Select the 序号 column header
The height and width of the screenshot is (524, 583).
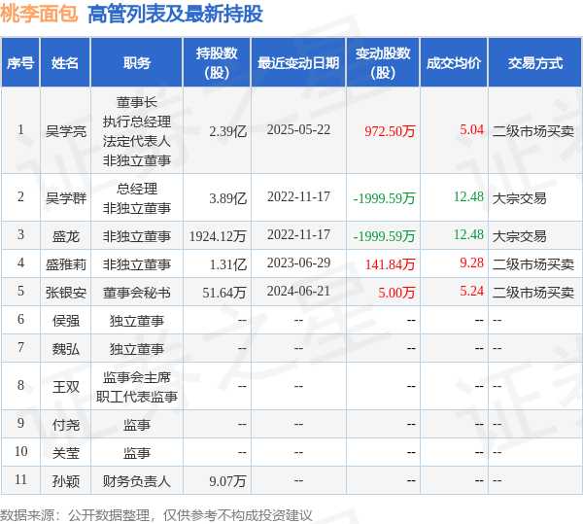click(x=20, y=62)
